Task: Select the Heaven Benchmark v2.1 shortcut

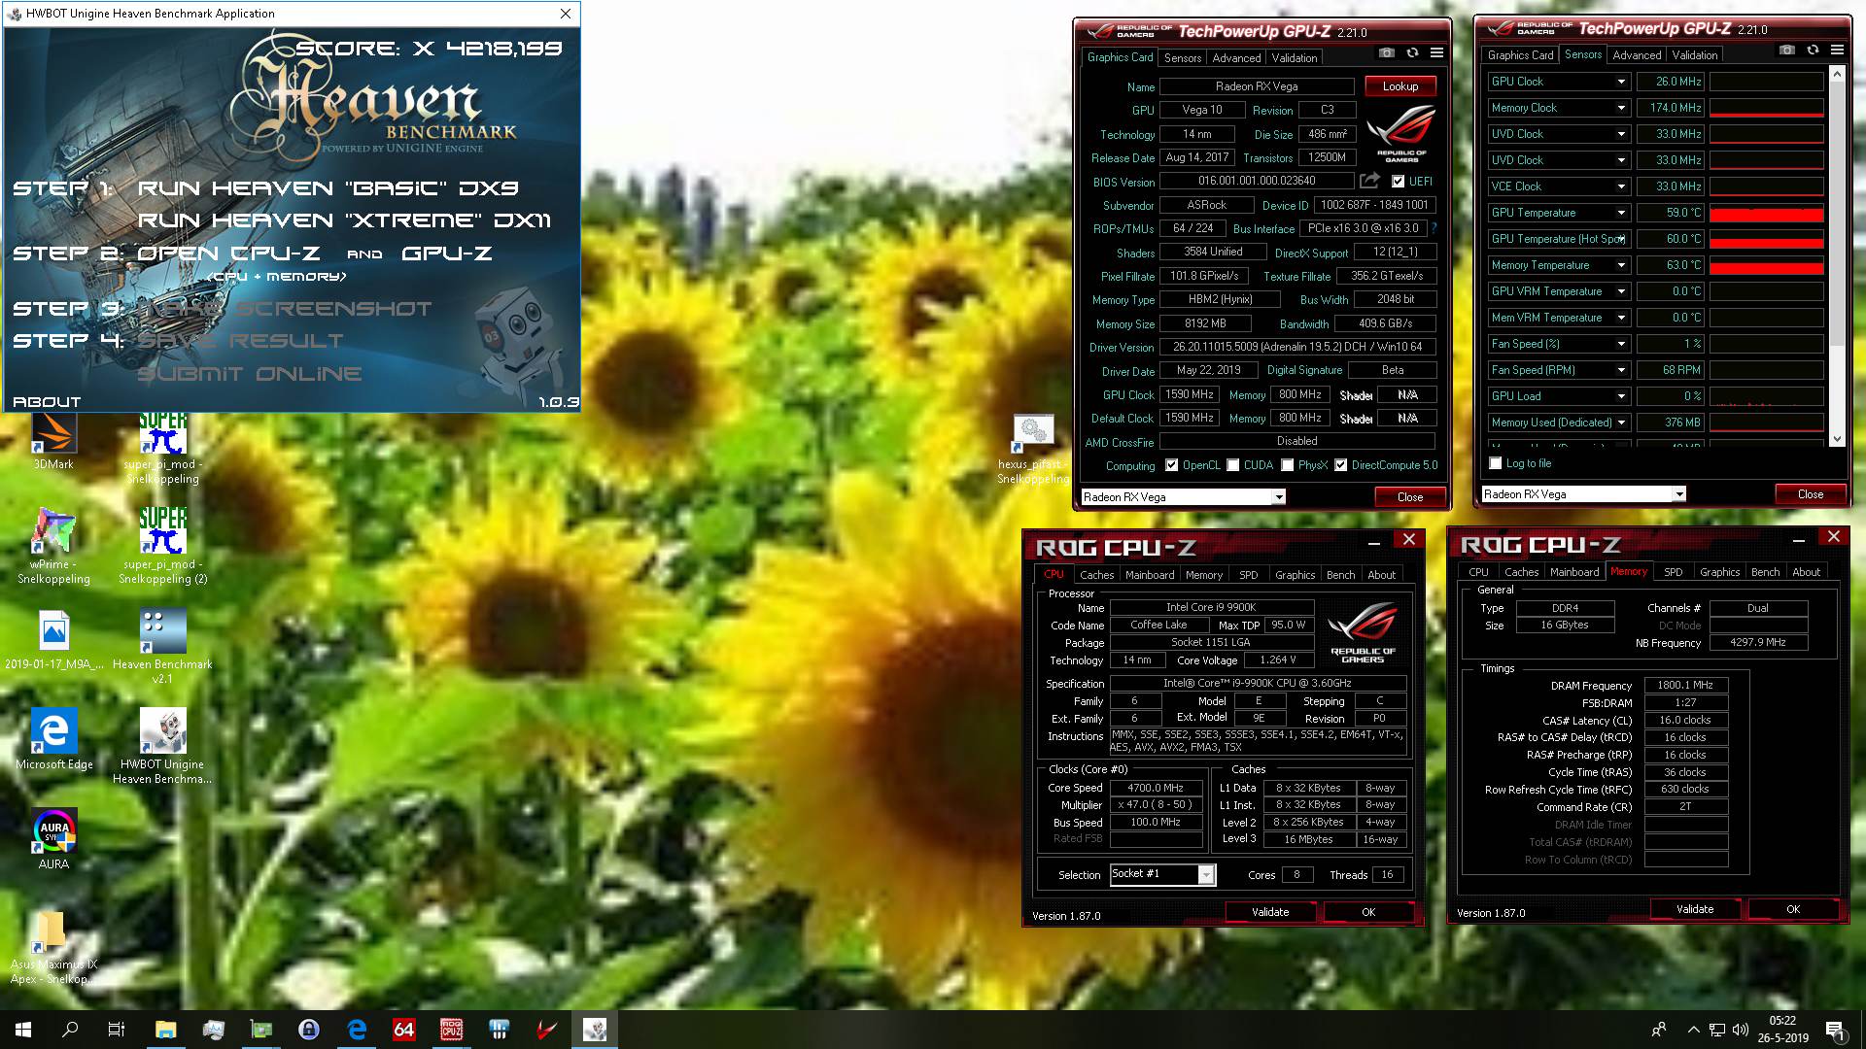Action: [162, 646]
